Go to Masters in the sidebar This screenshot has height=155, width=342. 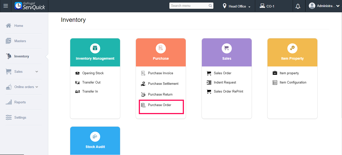20,41
